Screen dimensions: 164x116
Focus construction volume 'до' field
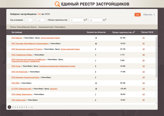pos(96,20)
